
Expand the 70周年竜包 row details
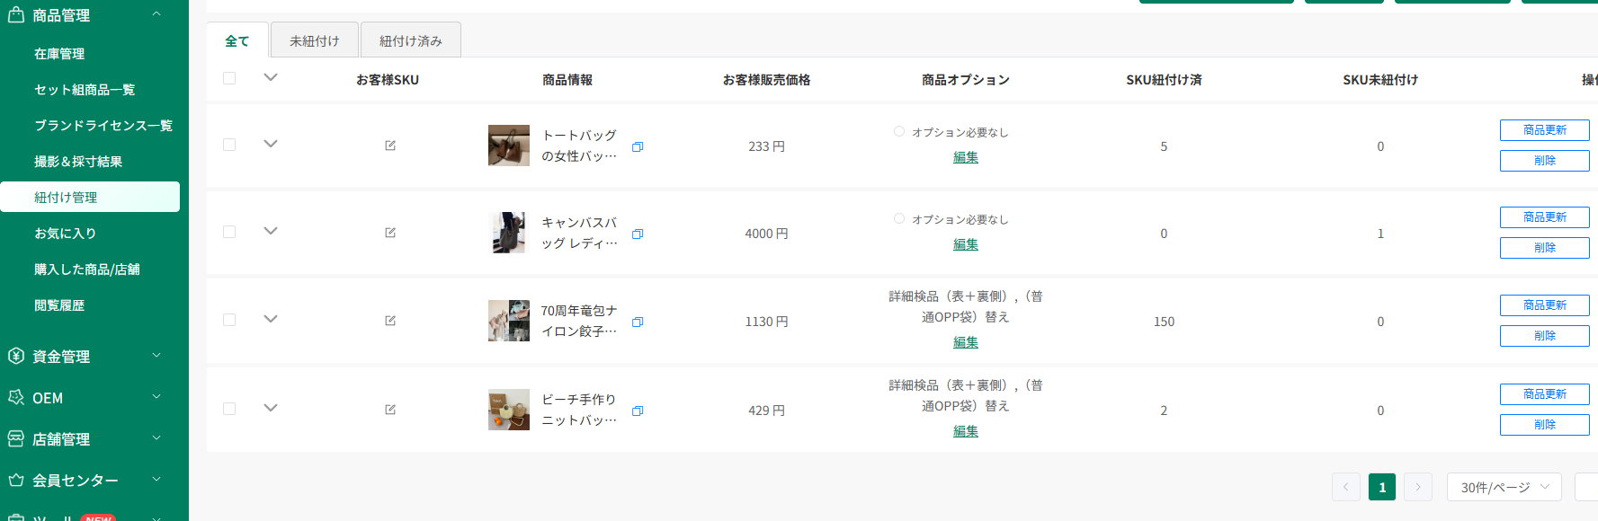tap(271, 319)
